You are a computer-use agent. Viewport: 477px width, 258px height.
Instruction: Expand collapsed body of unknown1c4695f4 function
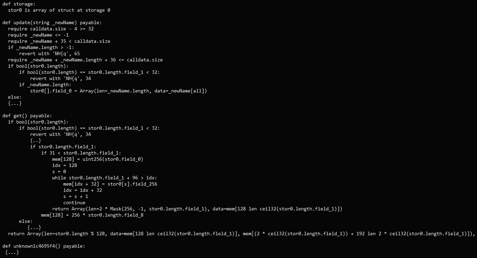coord(12,252)
